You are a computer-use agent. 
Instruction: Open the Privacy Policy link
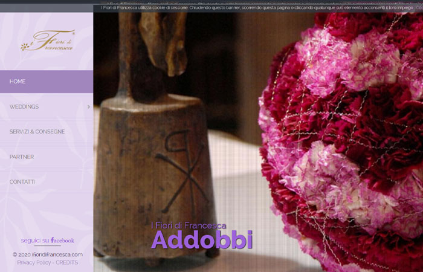(34, 262)
